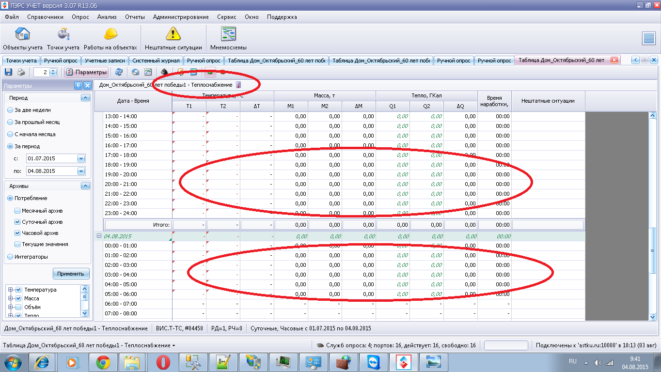Image resolution: width=661 pixels, height=372 pixels.
Task: Open Google Chrome from the taskbar
Action: [102, 362]
